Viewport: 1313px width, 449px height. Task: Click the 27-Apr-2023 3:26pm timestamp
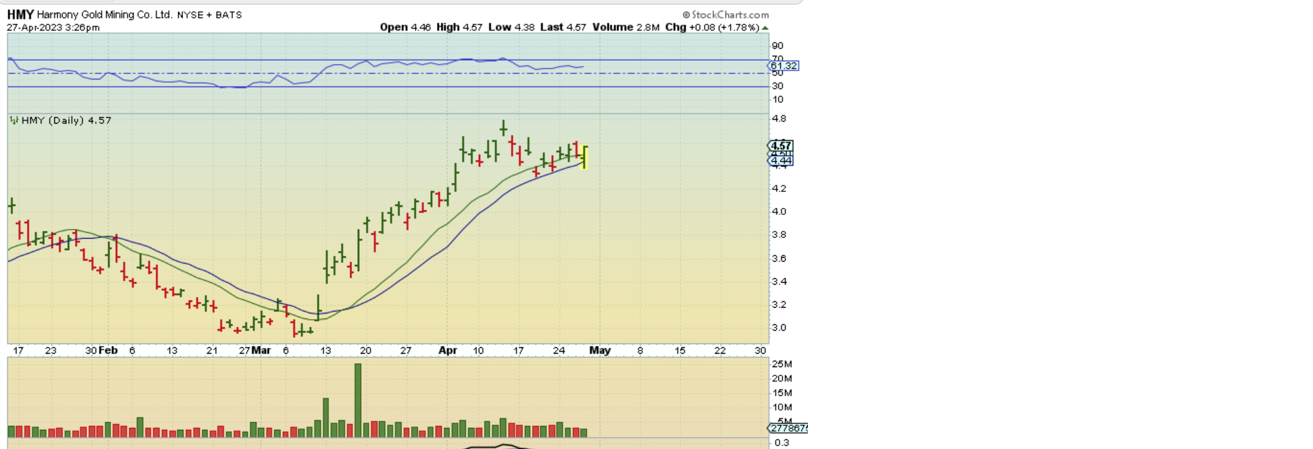click(53, 28)
